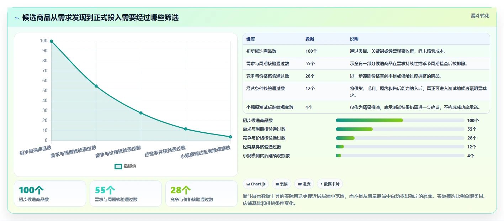Click the chart data point at 55
Viewport: 504px width, 221px height.
coord(96,86)
